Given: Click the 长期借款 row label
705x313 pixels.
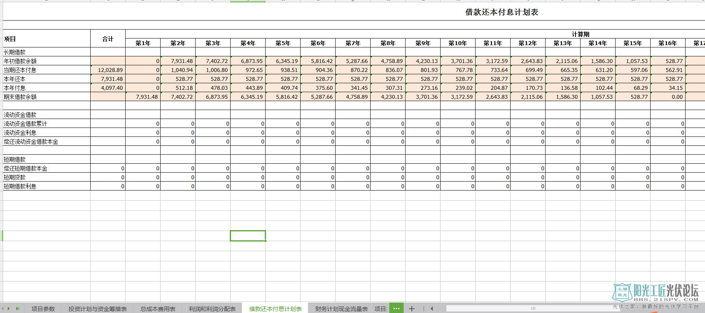Looking at the screenshot, I should (x=15, y=52).
